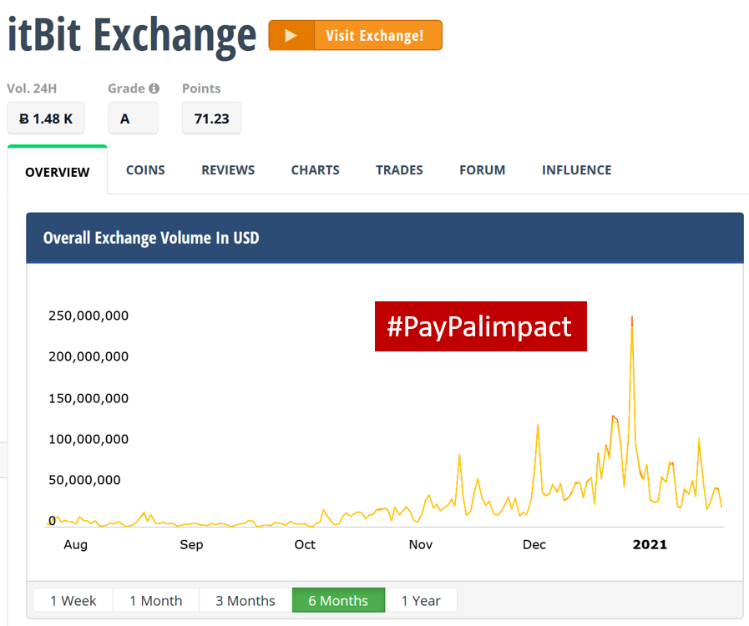Open the REVIEWS tab
The image size is (749, 626).
click(227, 169)
